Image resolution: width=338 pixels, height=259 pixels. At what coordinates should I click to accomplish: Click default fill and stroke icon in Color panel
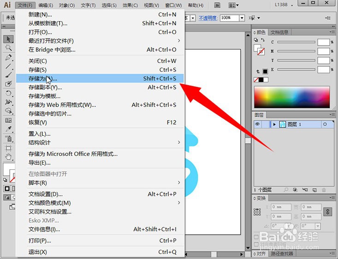256,40
